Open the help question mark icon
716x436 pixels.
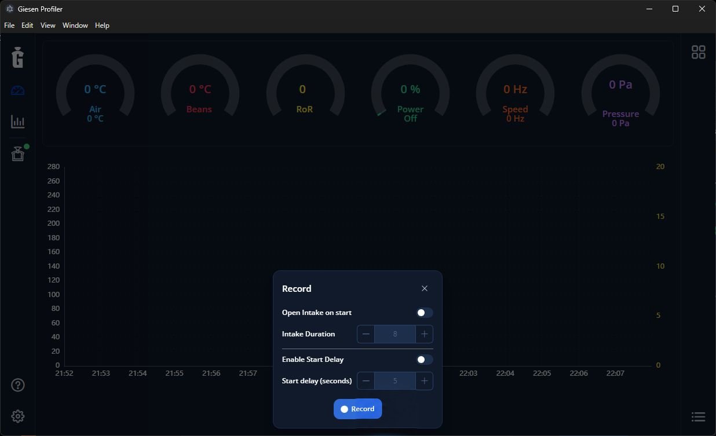18,385
